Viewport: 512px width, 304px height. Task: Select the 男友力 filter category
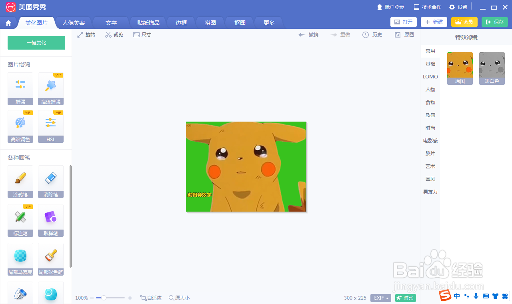point(430,192)
